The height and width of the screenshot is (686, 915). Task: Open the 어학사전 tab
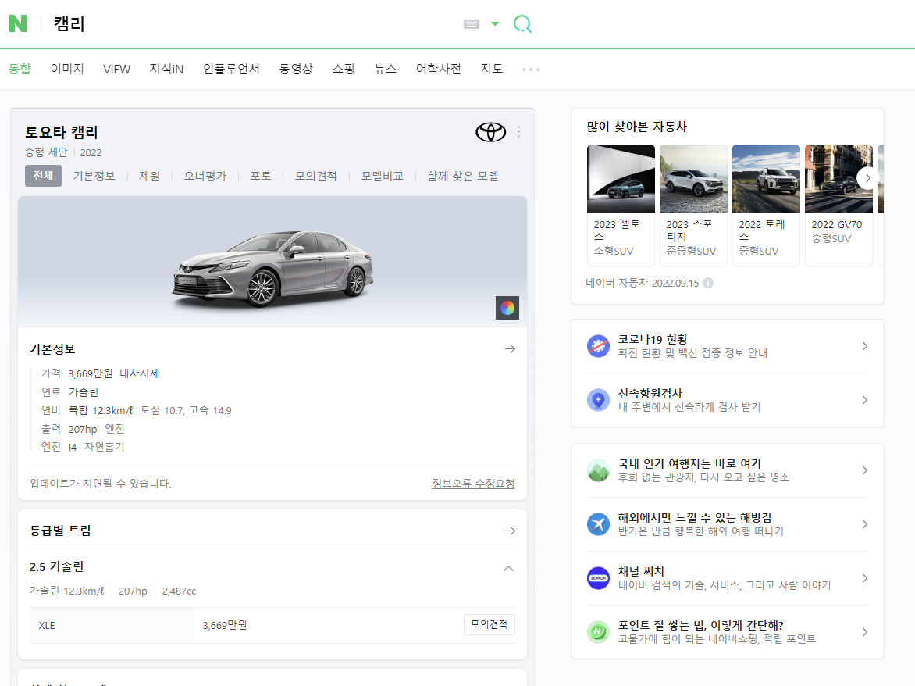tap(438, 69)
